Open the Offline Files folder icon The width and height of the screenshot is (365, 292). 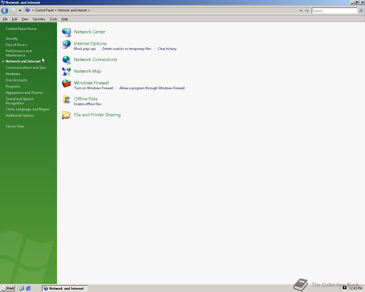tap(66, 100)
